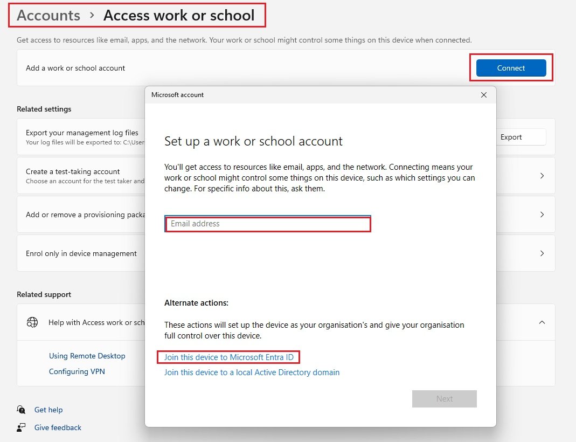576x442 pixels.
Task: Click Join this device to a local Active Directory domain
Action: (x=252, y=372)
